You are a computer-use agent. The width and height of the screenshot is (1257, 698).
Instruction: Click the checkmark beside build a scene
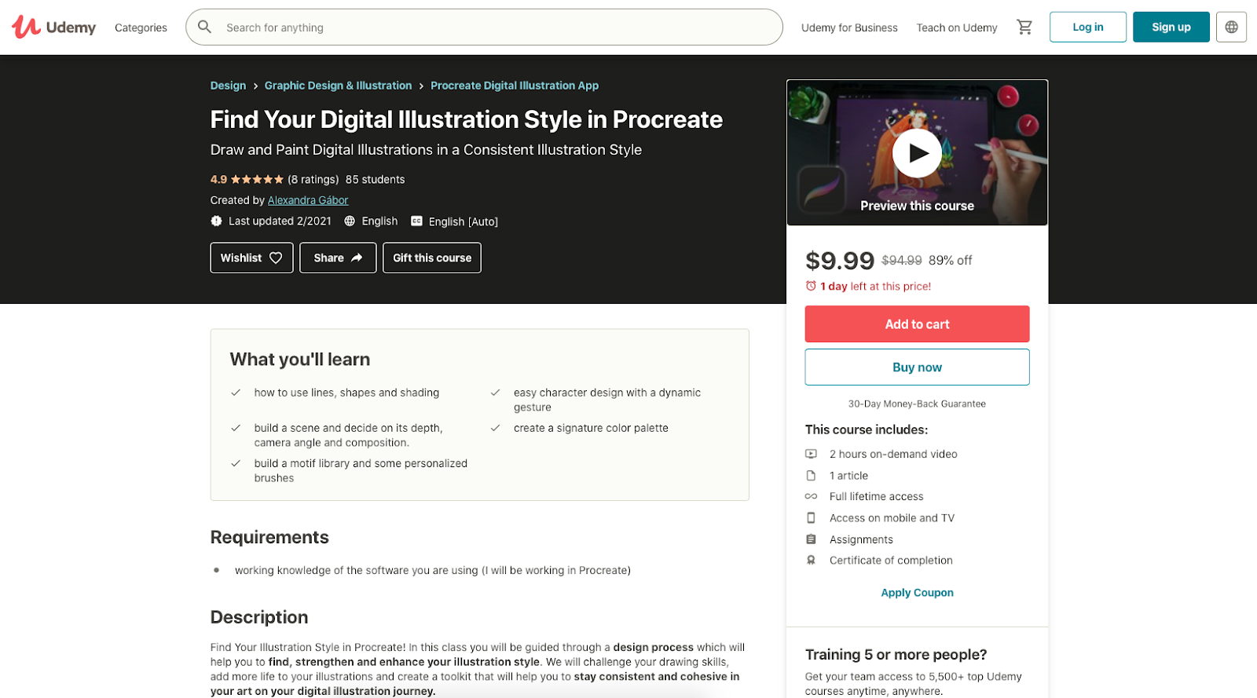[236, 428]
